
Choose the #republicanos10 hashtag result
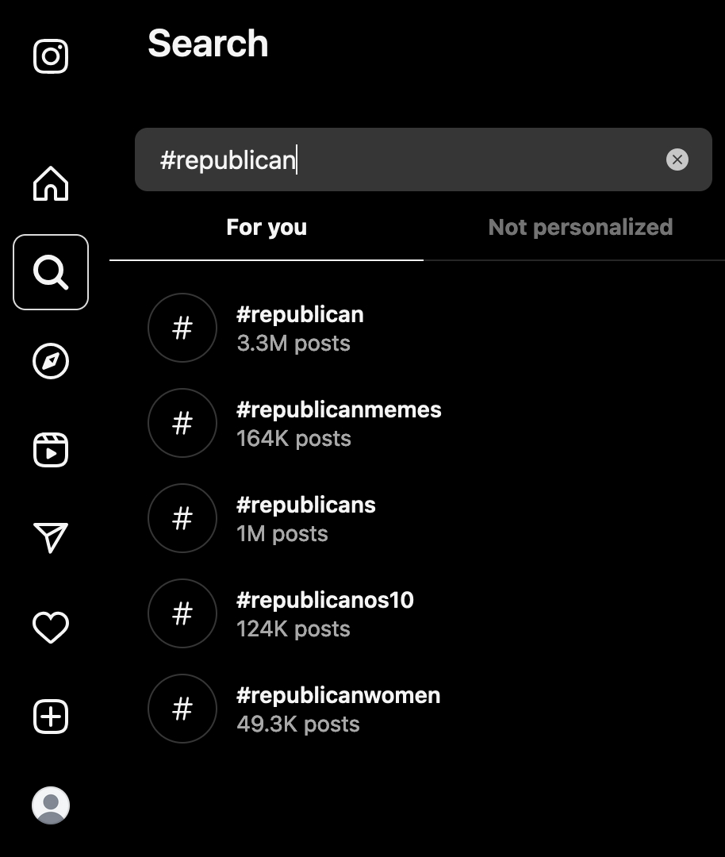point(324,613)
